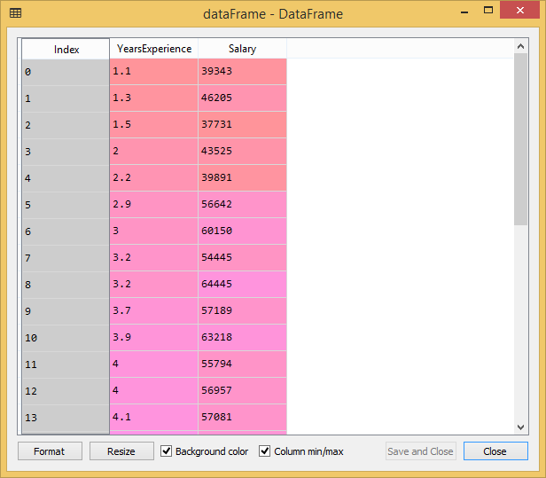This screenshot has height=478, width=546.
Task: Select YearsExperience cell 3.9
Action: (x=154, y=338)
